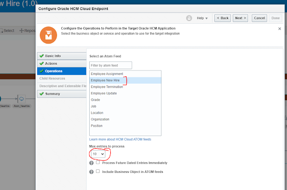The height and width of the screenshot is (190, 287).
Task: Open help for Include Business Object option
Action: (x=91, y=172)
